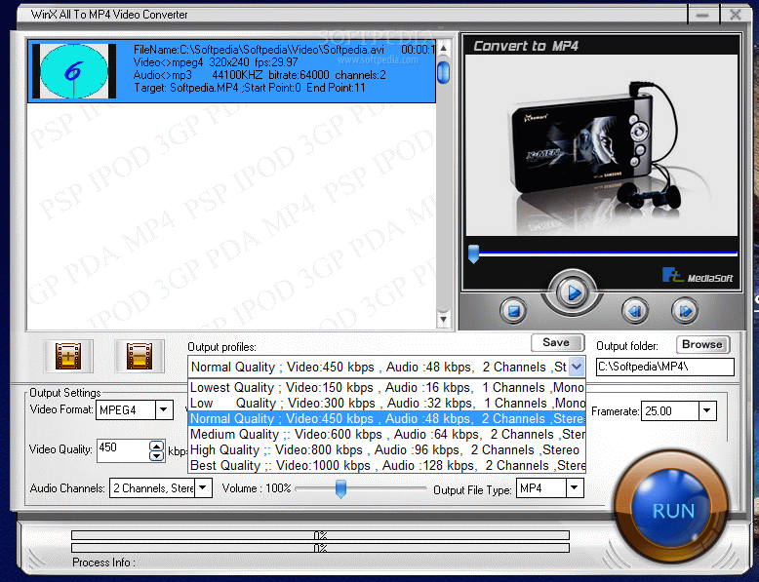759x582 pixels.
Task: Minimize the WinX converter window
Action: point(702,15)
